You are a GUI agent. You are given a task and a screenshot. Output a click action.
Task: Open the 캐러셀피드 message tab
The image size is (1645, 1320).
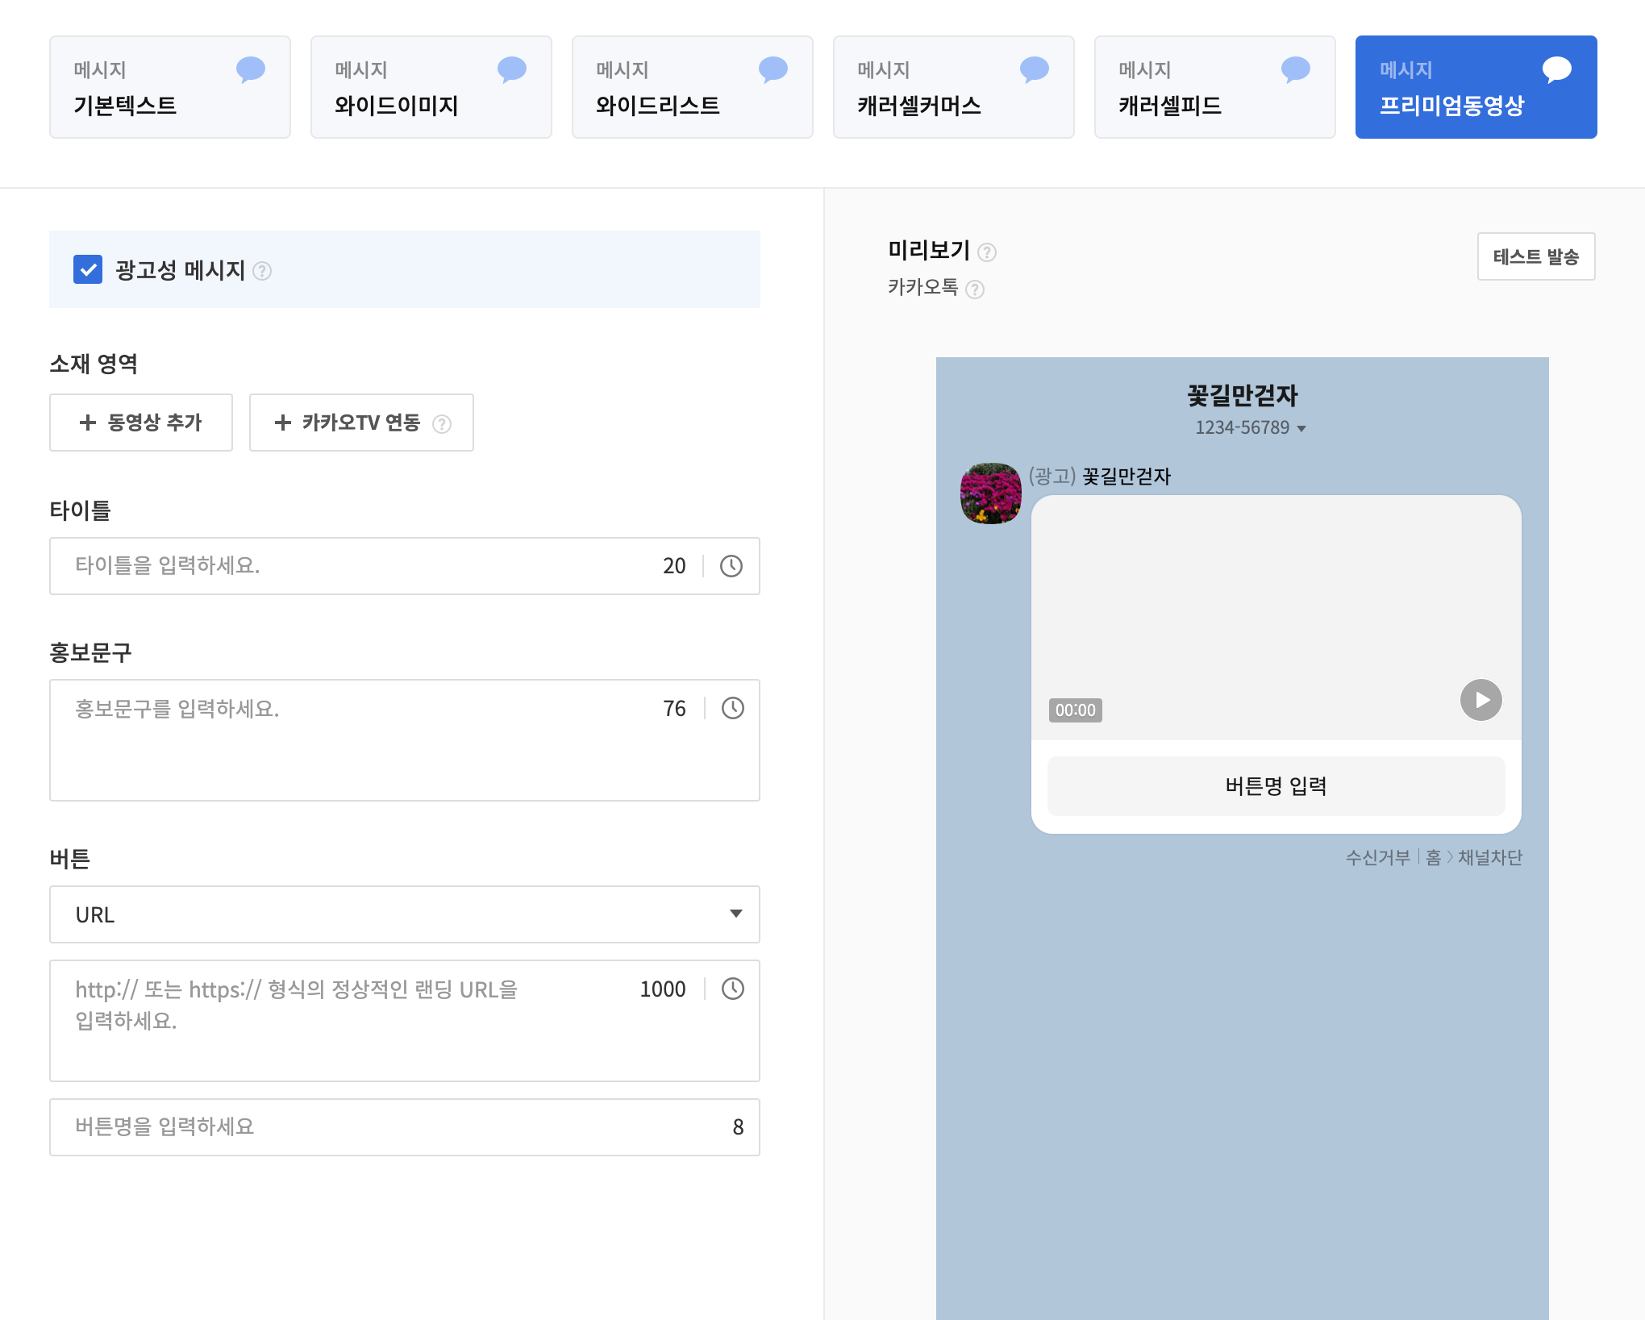point(1214,87)
